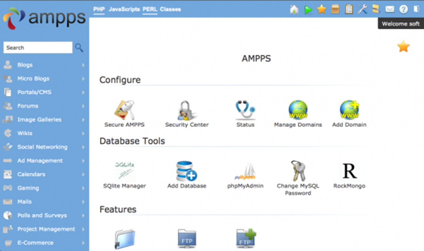Expand the Calendars category arrow

pos(83,175)
